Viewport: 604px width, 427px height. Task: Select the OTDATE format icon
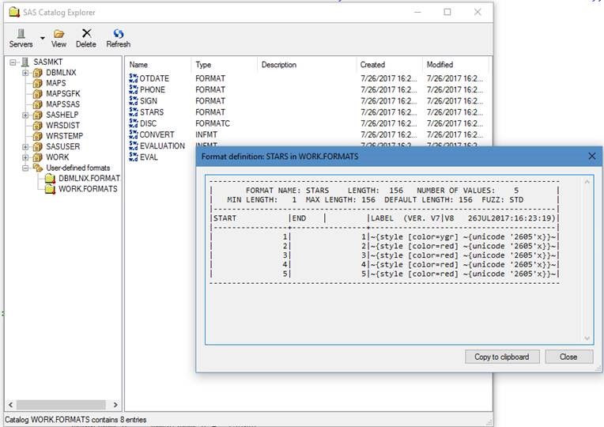(x=134, y=78)
